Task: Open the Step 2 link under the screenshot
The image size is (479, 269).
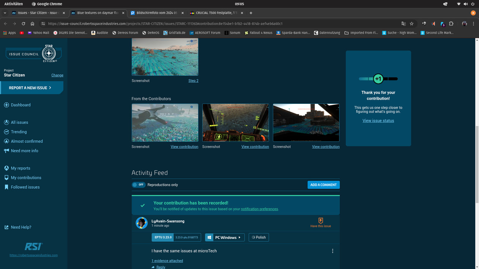Action: (193, 81)
